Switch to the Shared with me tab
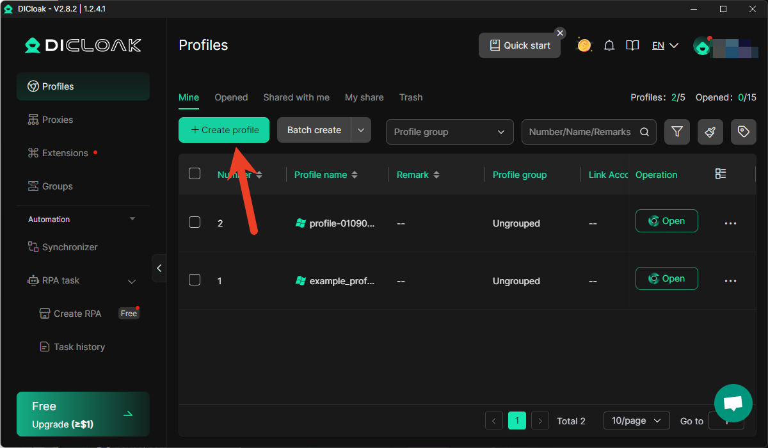Viewport: 768px width, 448px height. tap(296, 97)
